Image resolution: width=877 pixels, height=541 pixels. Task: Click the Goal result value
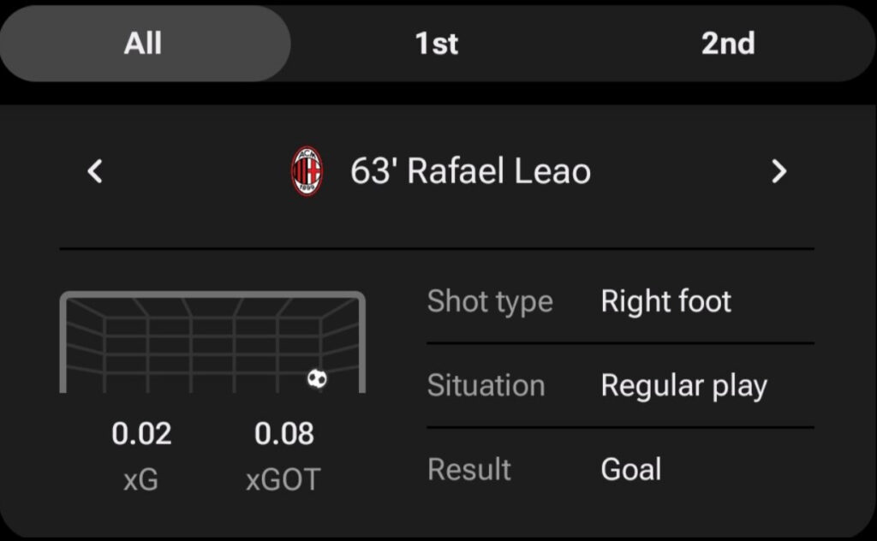coord(631,469)
